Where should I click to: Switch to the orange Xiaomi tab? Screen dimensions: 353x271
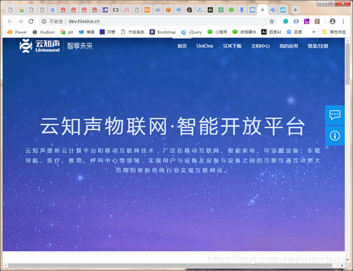[147, 10]
